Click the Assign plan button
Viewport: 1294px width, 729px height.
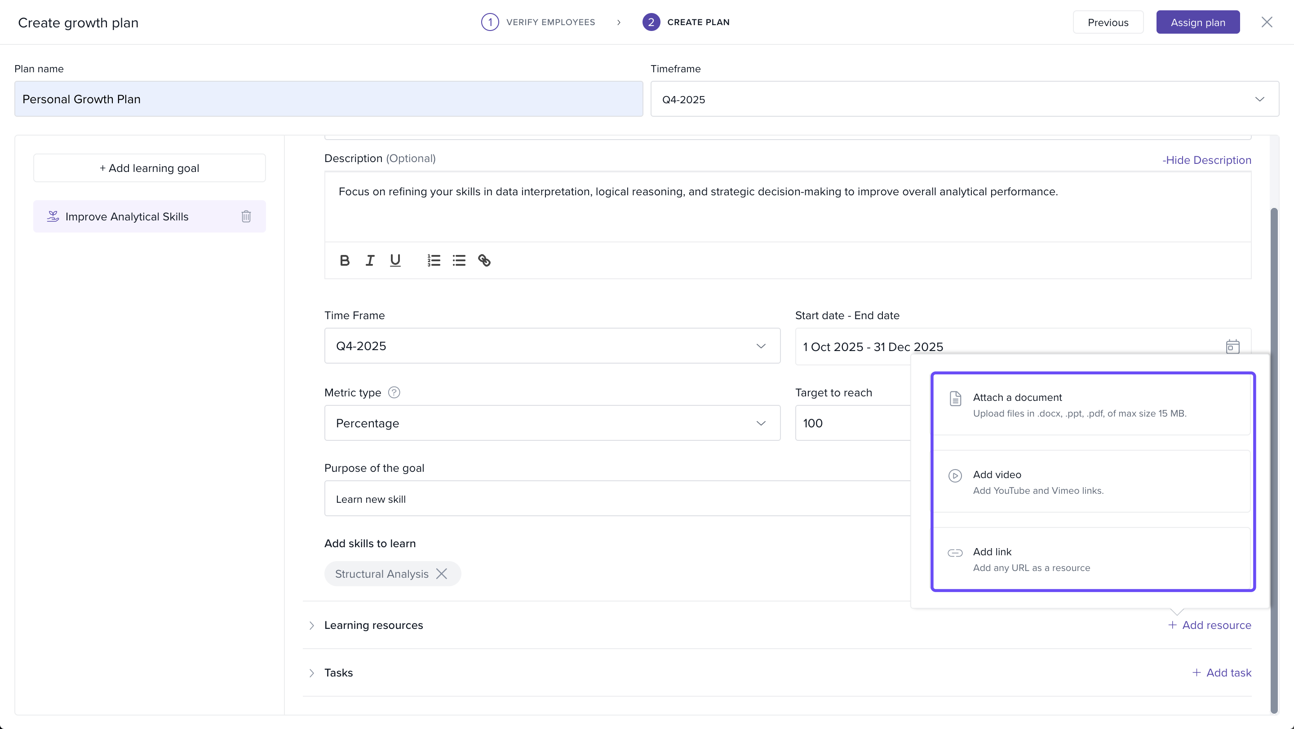1197,22
